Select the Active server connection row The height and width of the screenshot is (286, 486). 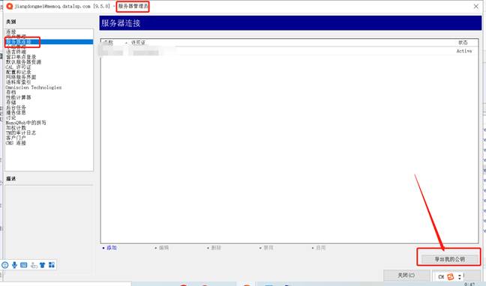[x=289, y=51]
